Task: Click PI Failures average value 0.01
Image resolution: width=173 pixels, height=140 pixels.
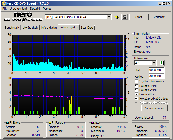Action: (80, 127)
